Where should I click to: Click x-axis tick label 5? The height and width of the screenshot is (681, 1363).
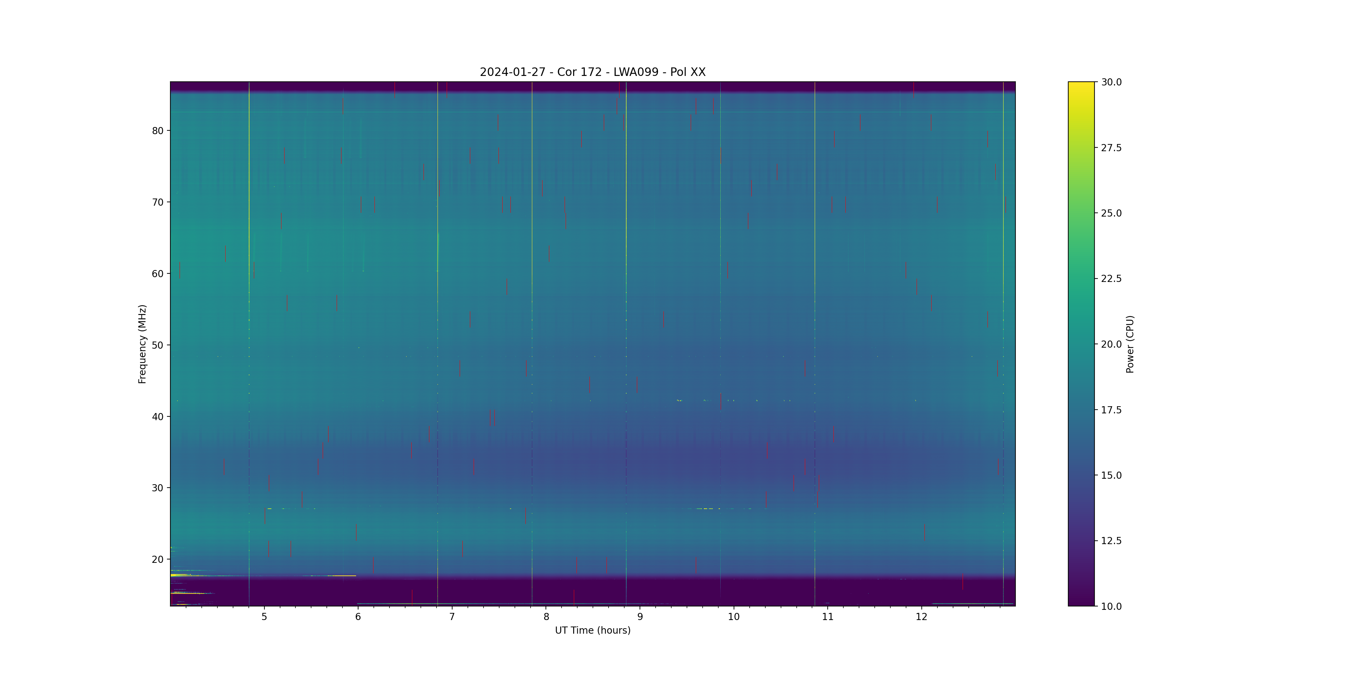(x=264, y=617)
